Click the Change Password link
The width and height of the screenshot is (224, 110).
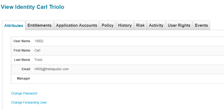(24, 93)
